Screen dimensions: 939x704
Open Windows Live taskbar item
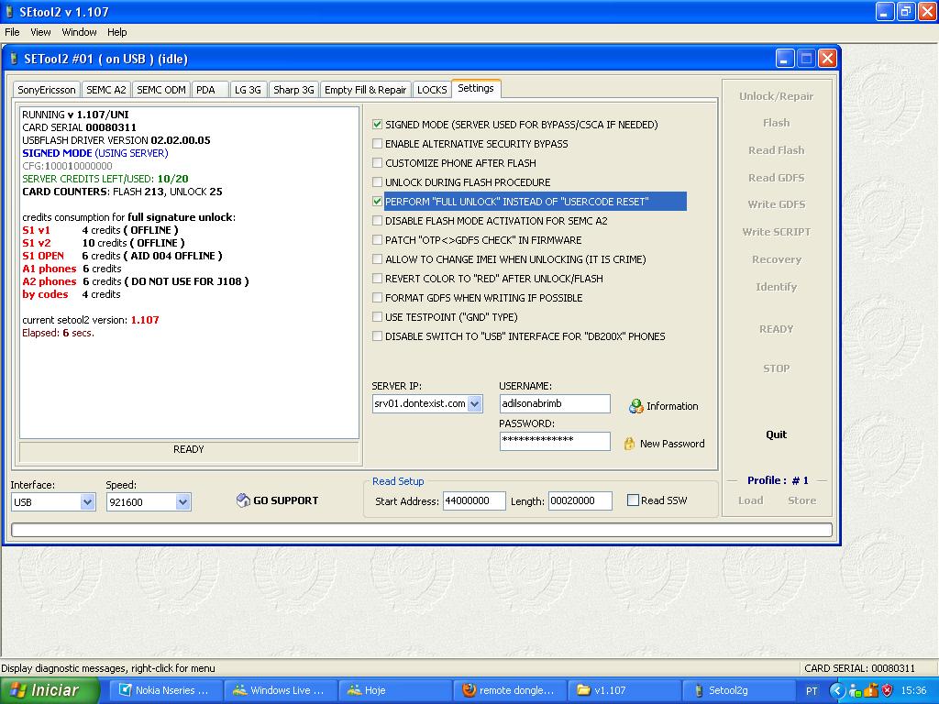pyautogui.click(x=281, y=690)
